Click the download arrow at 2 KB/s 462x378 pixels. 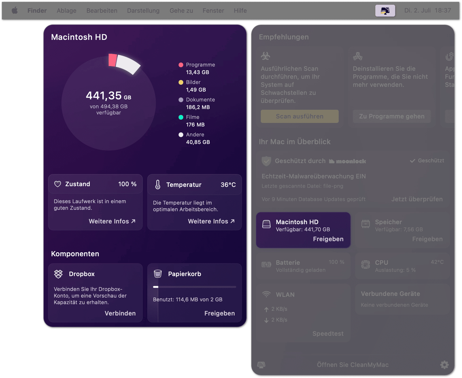tap(266, 320)
